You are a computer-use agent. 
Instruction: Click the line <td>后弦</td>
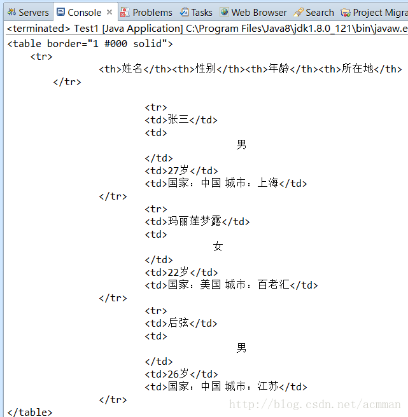point(181,323)
